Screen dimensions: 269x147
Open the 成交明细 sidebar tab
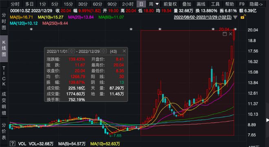[x=4, y=103]
